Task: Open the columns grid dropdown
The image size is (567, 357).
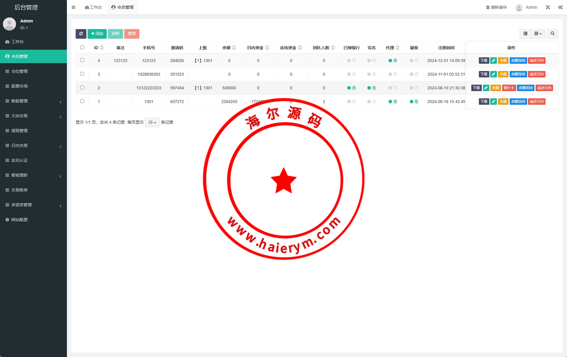Action: (538, 34)
